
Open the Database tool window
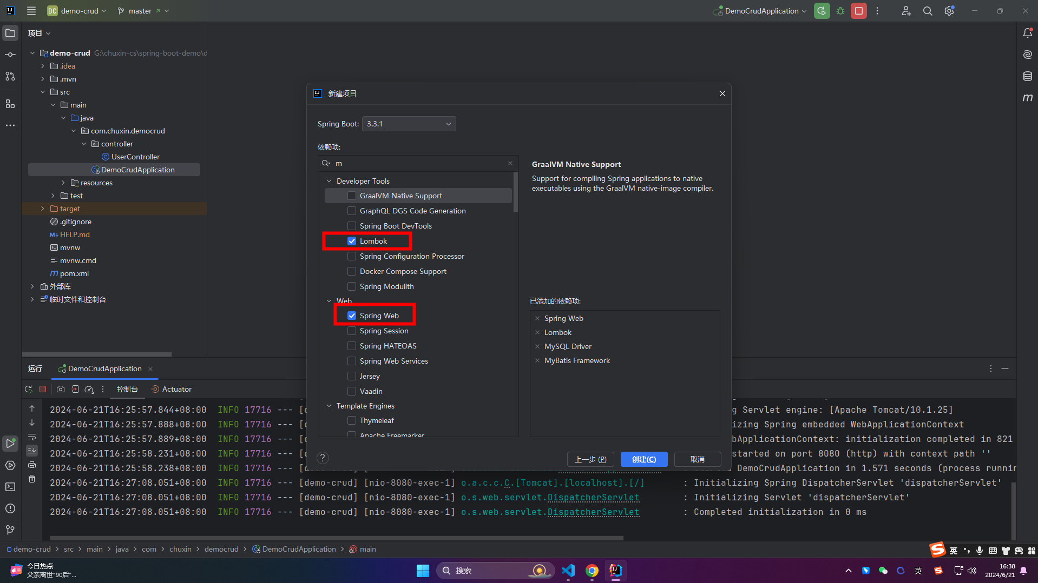click(1028, 76)
